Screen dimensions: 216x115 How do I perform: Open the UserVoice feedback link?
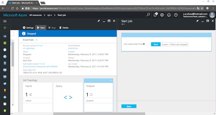point(73,48)
